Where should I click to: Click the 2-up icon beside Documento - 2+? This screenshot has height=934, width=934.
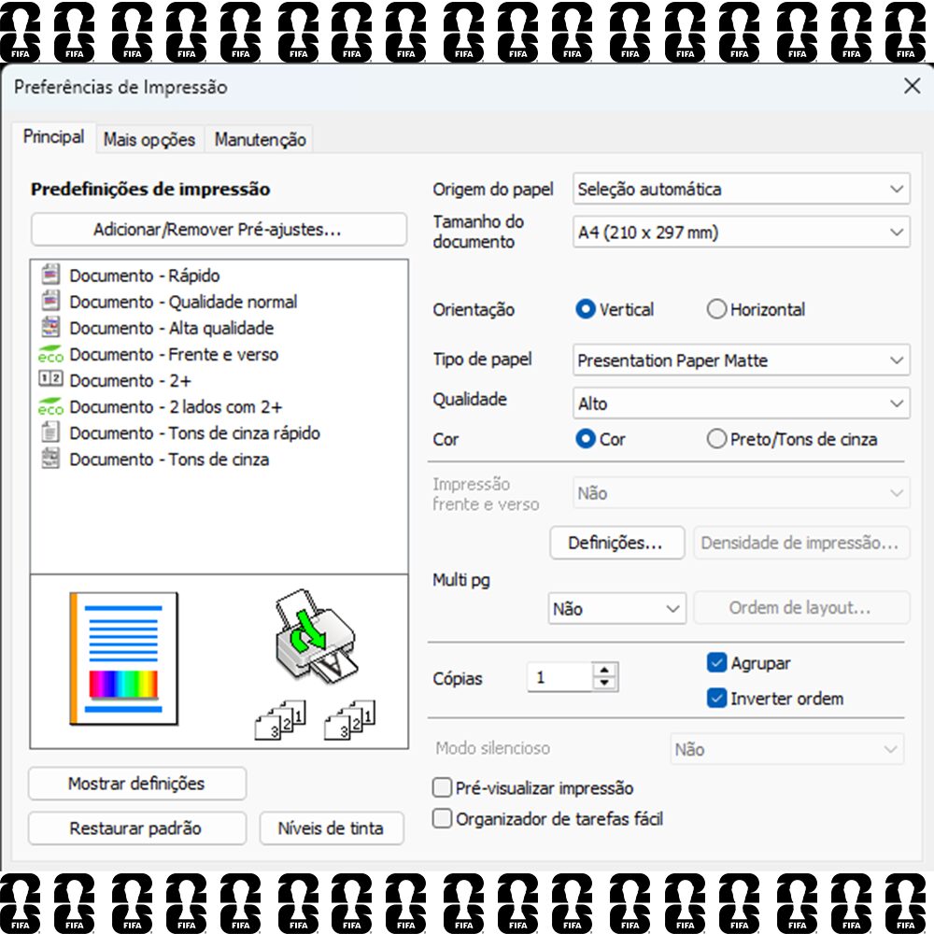50,379
